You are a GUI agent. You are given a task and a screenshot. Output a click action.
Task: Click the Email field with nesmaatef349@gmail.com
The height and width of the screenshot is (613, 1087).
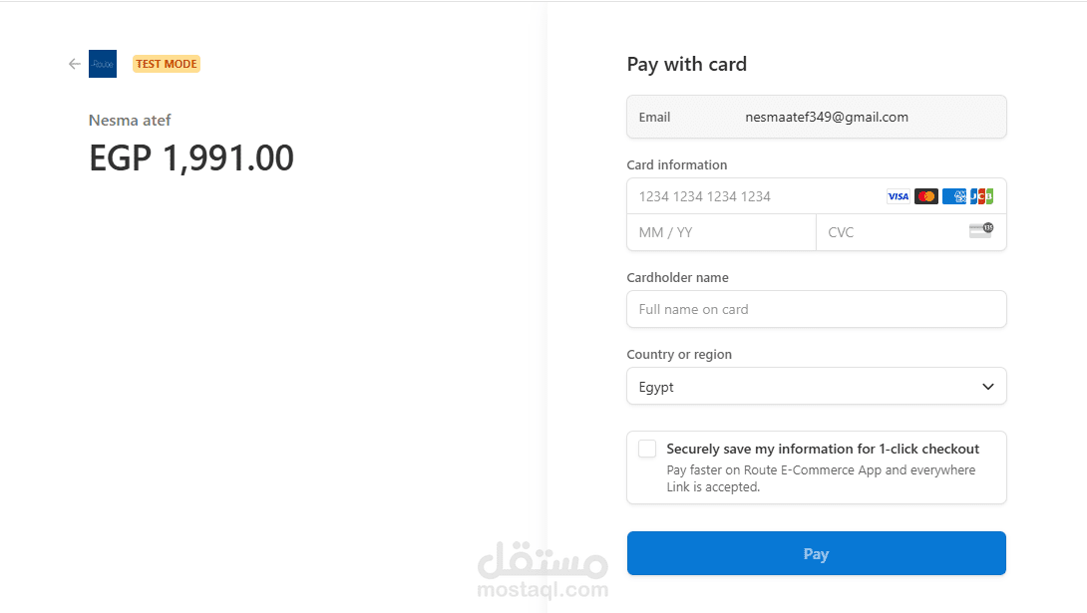point(817,117)
